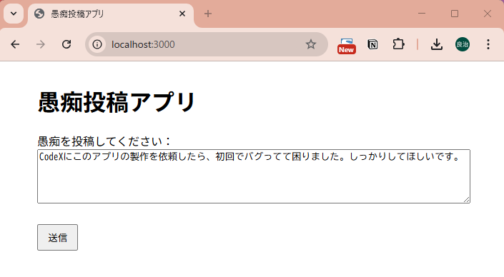Reload the current page

pos(66,44)
